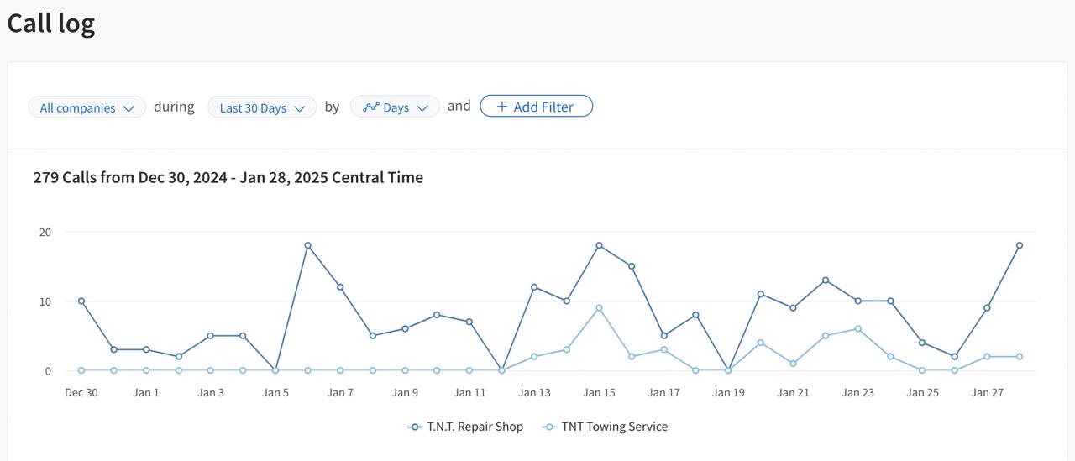Open the All companies filter dropdown
This screenshot has width=1075, height=461.
pos(87,107)
